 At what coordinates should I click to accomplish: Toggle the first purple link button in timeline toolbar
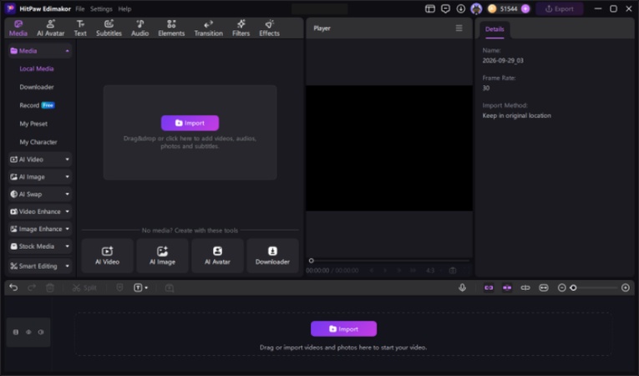coord(489,287)
